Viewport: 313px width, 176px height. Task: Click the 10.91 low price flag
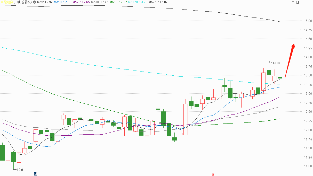[x=20, y=170]
